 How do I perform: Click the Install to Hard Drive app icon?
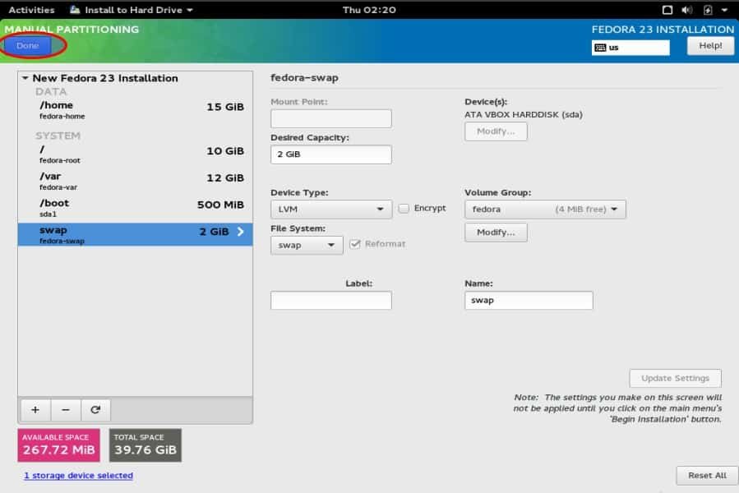(x=75, y=9)
